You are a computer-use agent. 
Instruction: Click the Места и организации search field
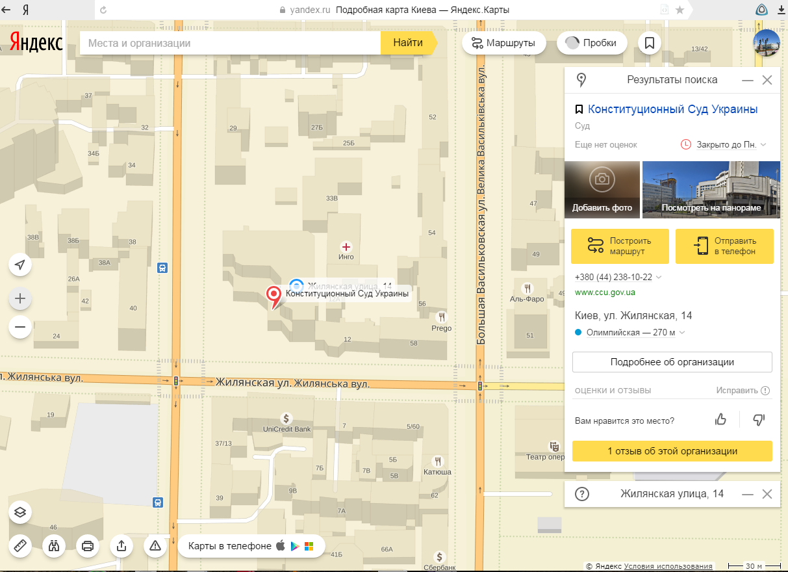(229, 43)
